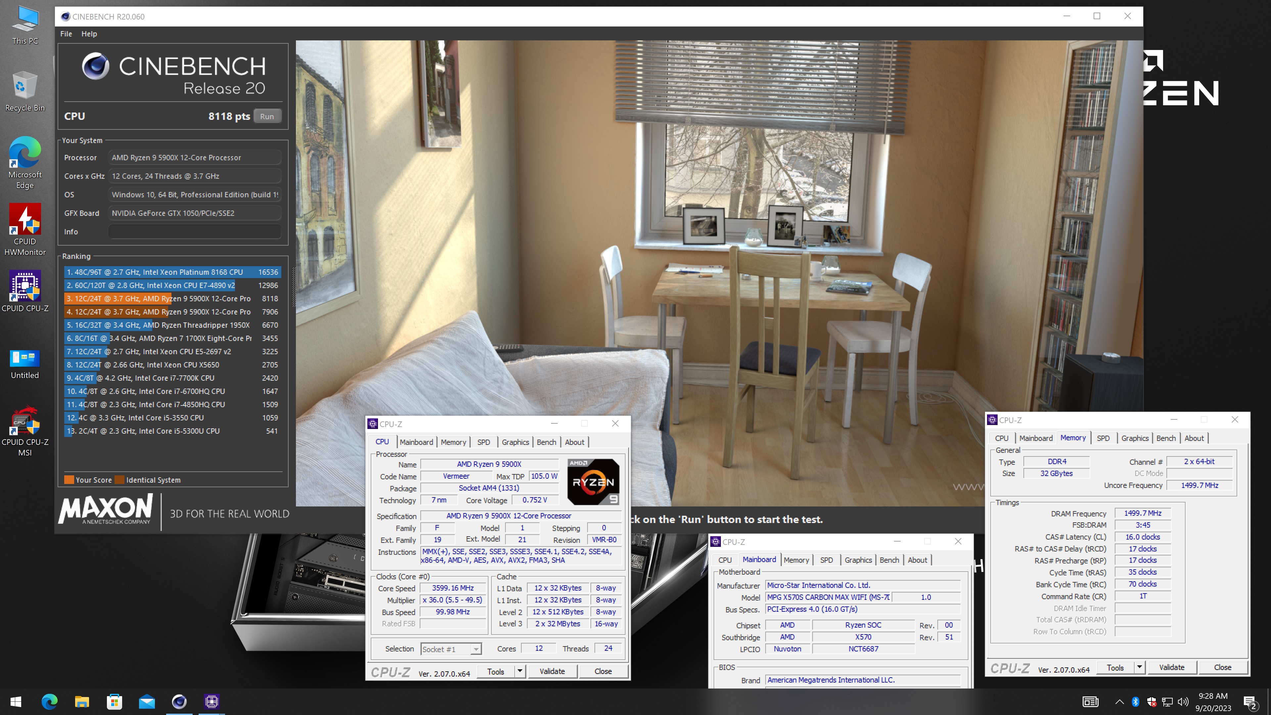Open Edge from the taskbar
This screenshot has width=1271, height=715.
49,702
